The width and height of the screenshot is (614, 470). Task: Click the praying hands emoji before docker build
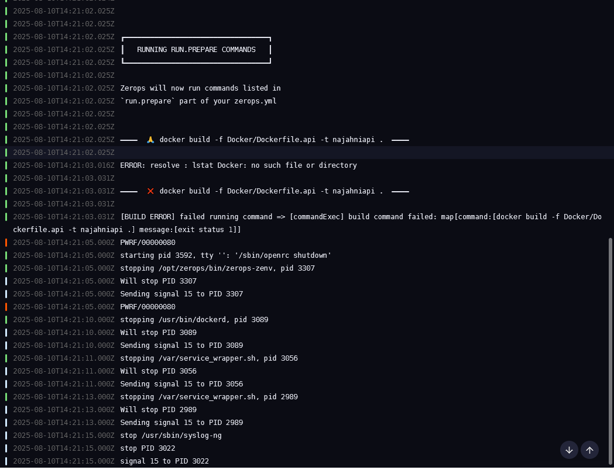coord(150,140)
